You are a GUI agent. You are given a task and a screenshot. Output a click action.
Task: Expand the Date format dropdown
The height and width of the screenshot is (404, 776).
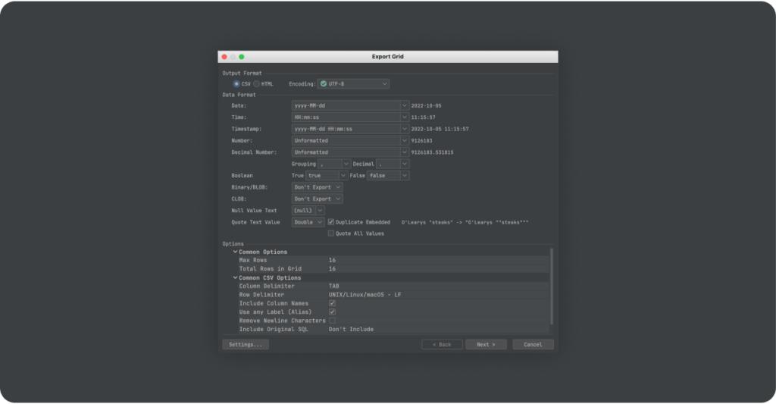404,106
